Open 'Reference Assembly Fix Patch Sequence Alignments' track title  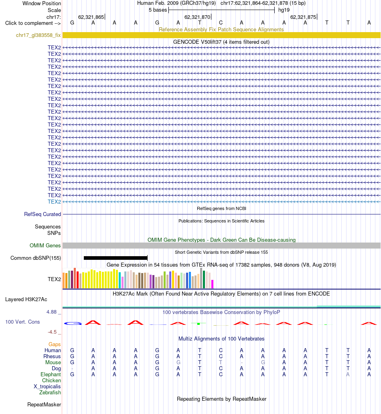(x=221, y=30)
